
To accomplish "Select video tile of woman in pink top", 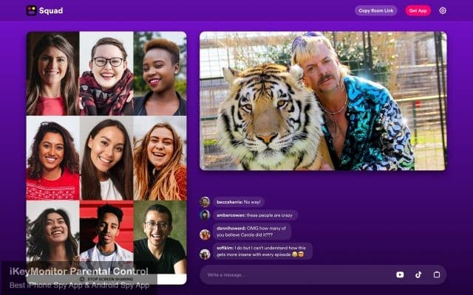I will (x=52, y=74).
